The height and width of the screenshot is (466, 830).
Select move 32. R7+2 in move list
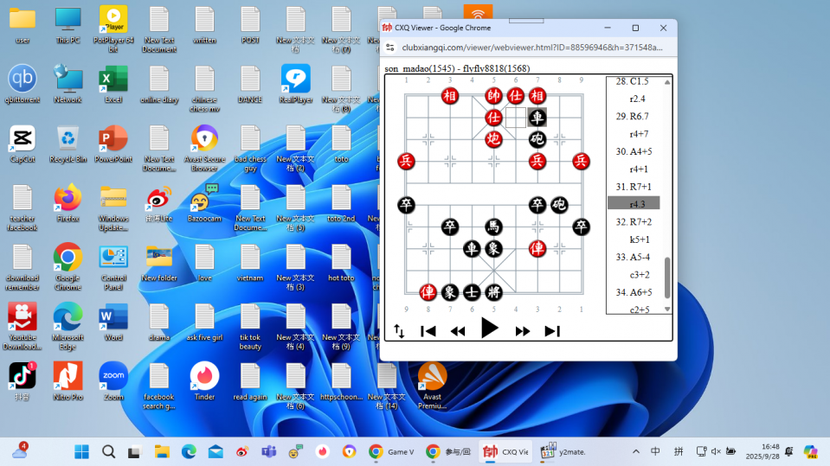pos(634,221)
